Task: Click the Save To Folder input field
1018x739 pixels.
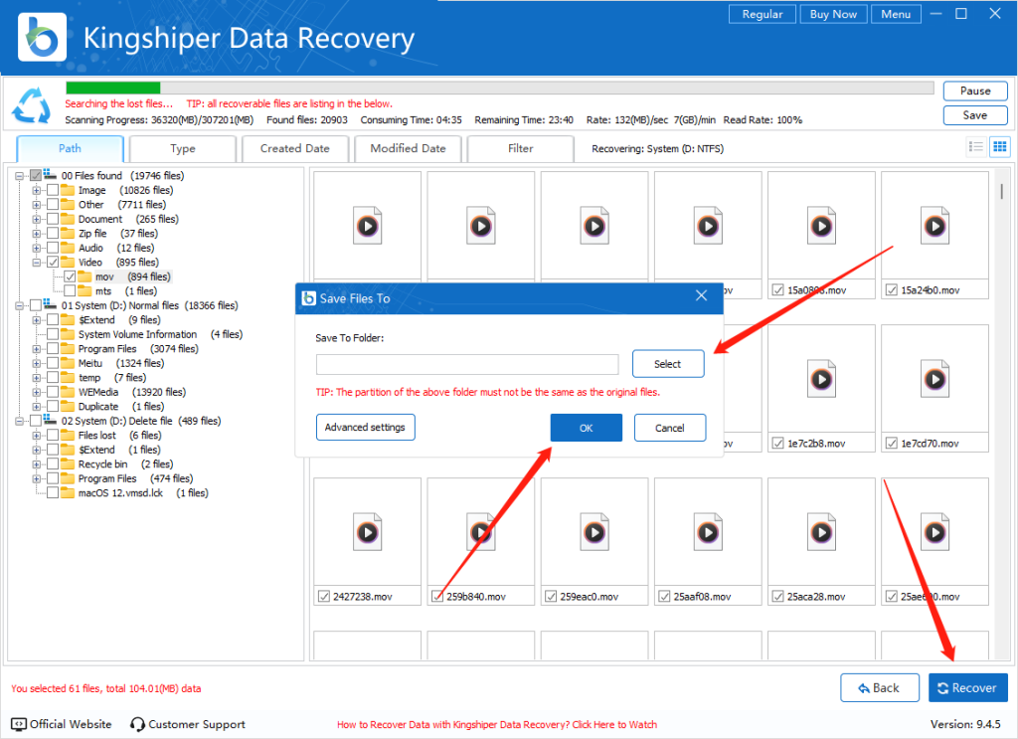Action: pos(467,364)
